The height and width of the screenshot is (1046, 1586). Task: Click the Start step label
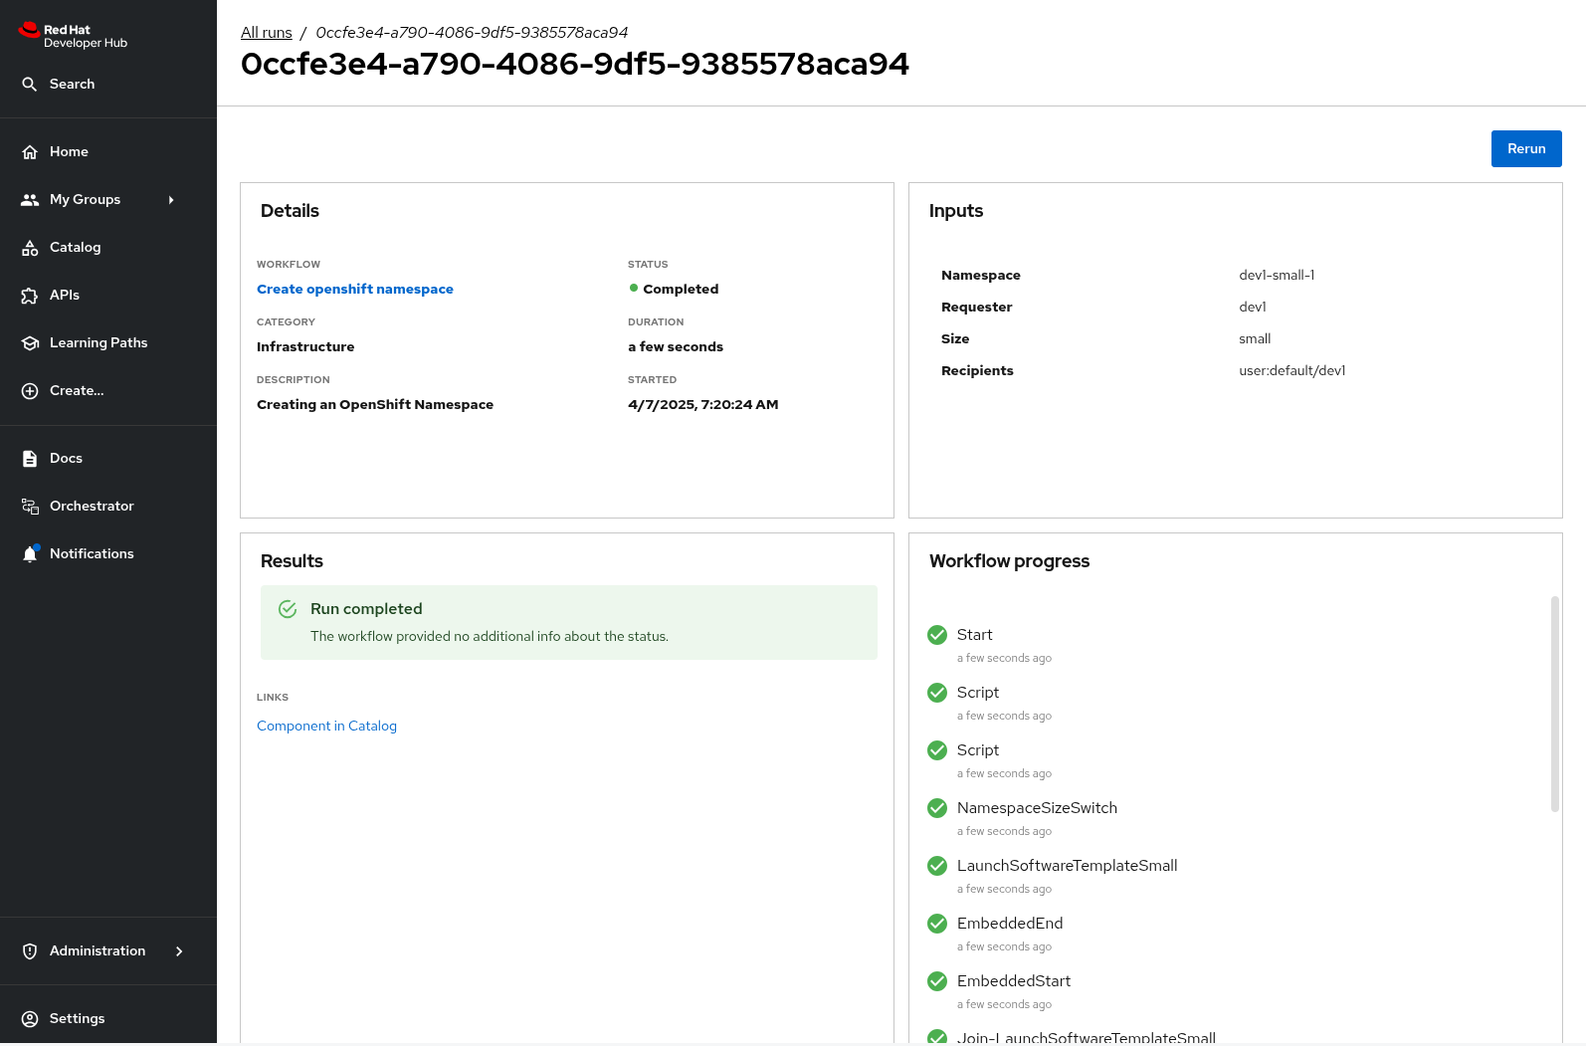974,635
